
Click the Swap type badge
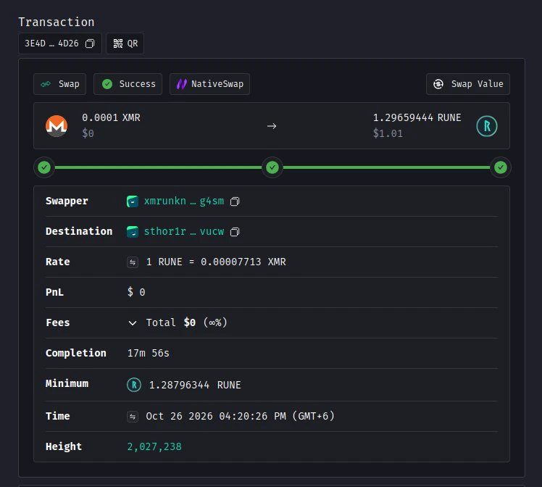60,84
